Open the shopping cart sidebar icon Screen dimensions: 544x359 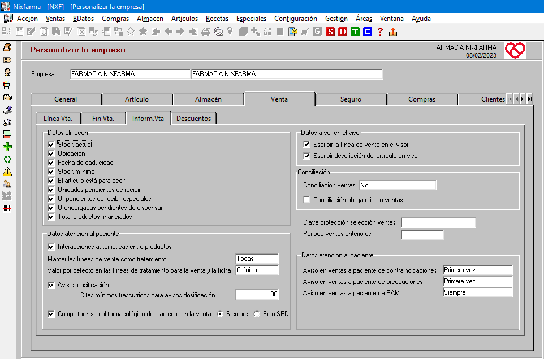tap(7, 85)
